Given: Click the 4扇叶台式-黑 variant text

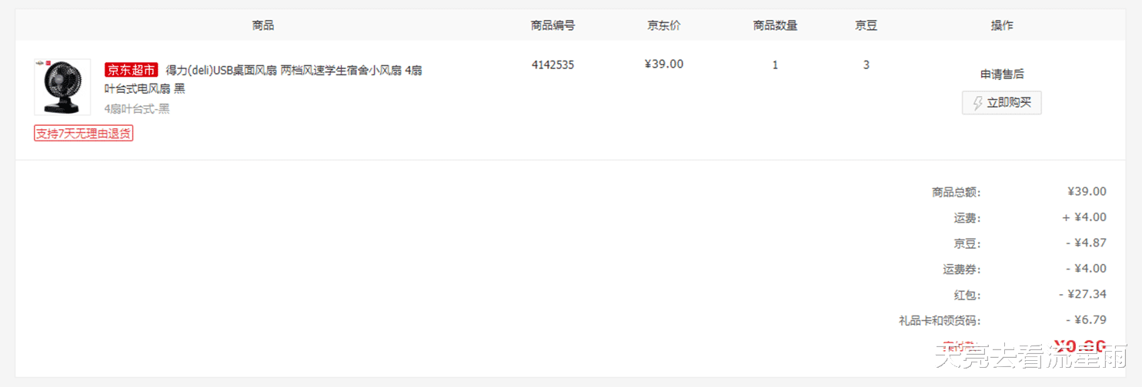Looking at the screenshot, I should [137, 109].
